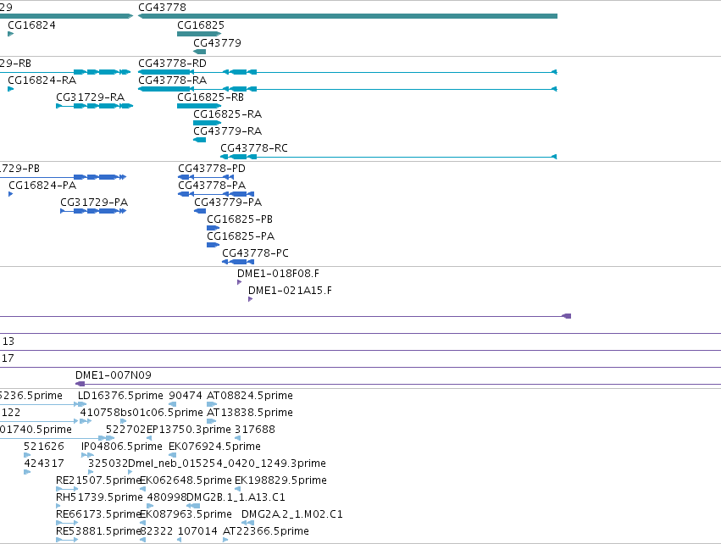The width and height of the screenshot is (721, 544).
Task: Click EST 90474 label
Action: [186, 396]
